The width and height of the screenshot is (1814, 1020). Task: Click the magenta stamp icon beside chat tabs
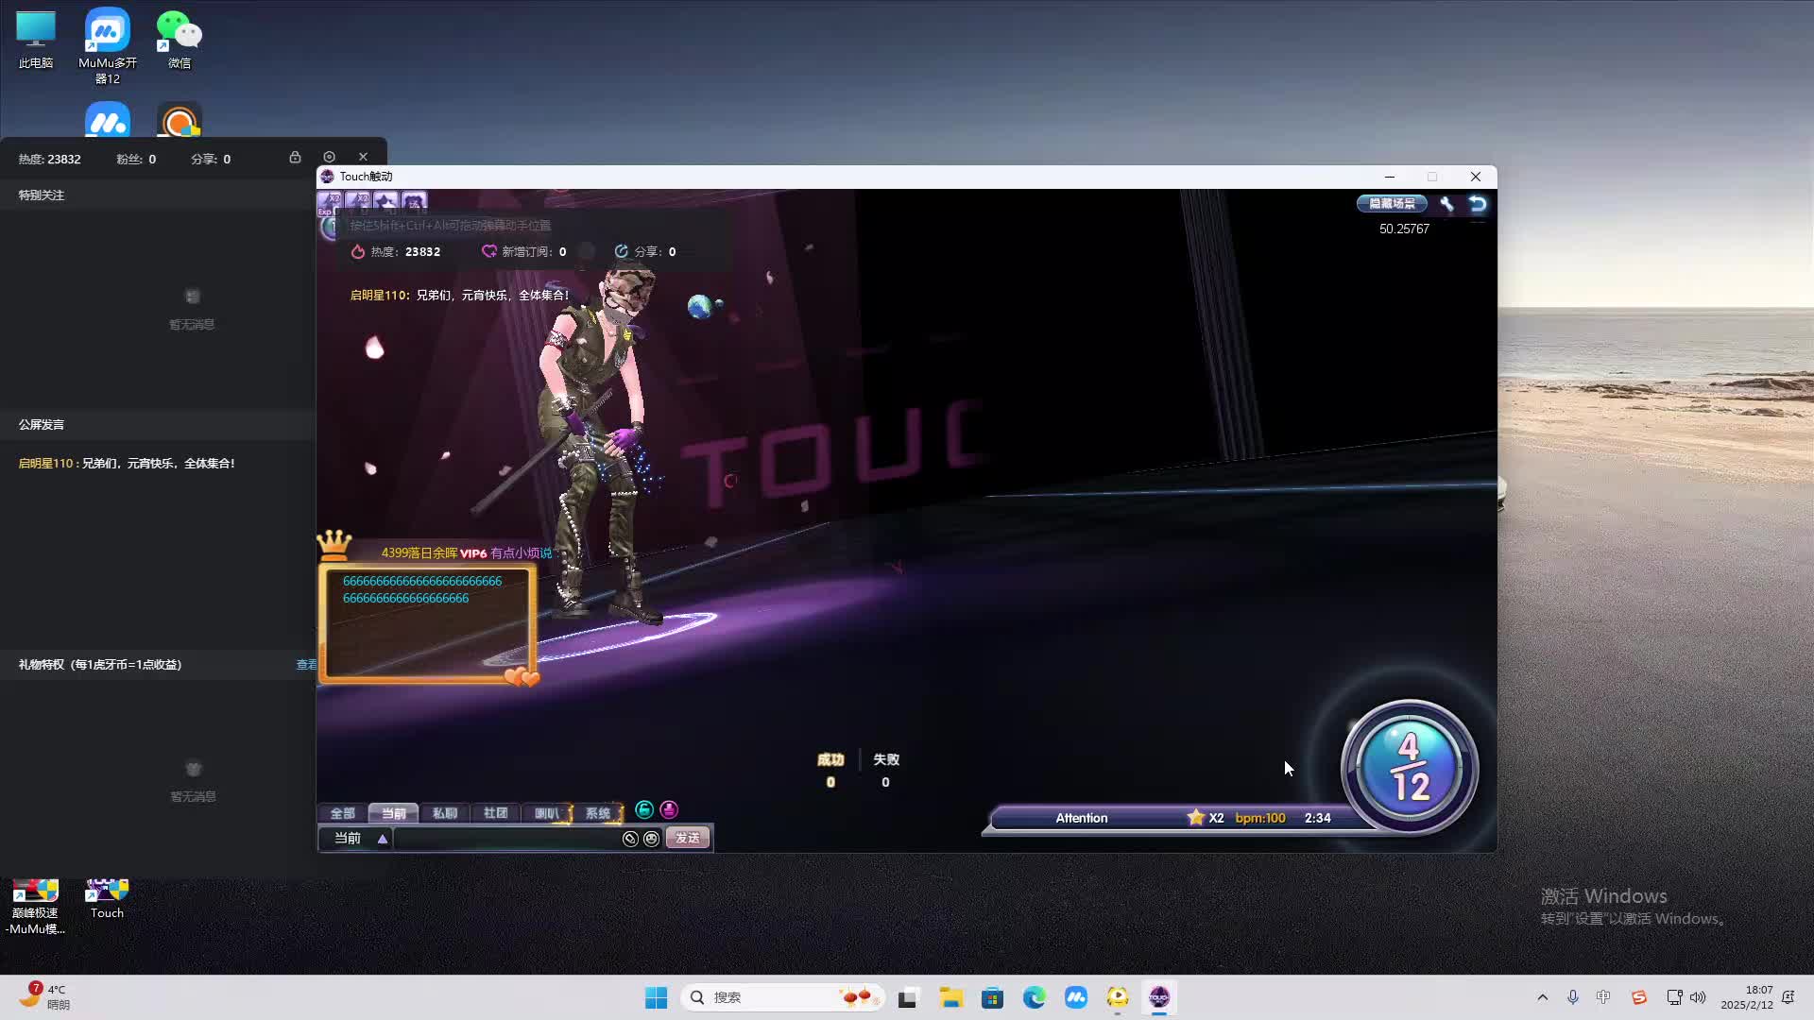click(669, 810)
